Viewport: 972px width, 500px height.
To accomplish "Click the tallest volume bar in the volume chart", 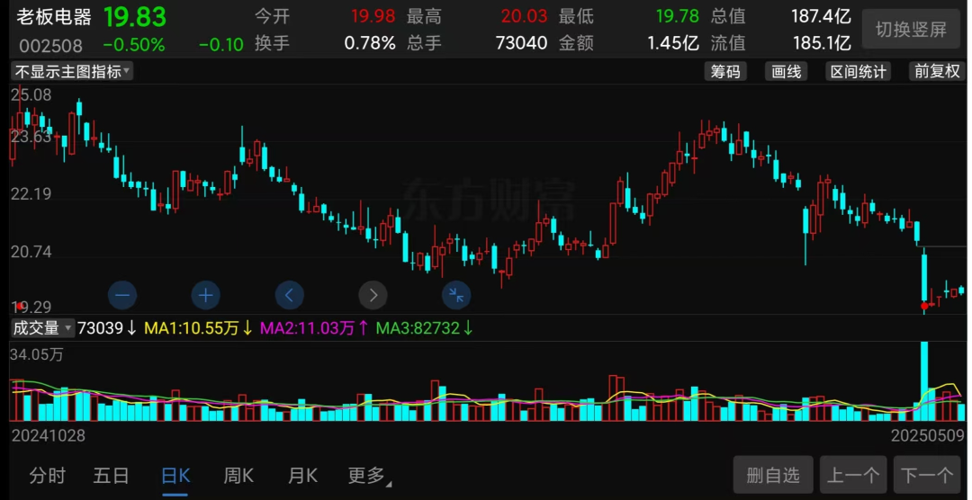I will [924, 381].
